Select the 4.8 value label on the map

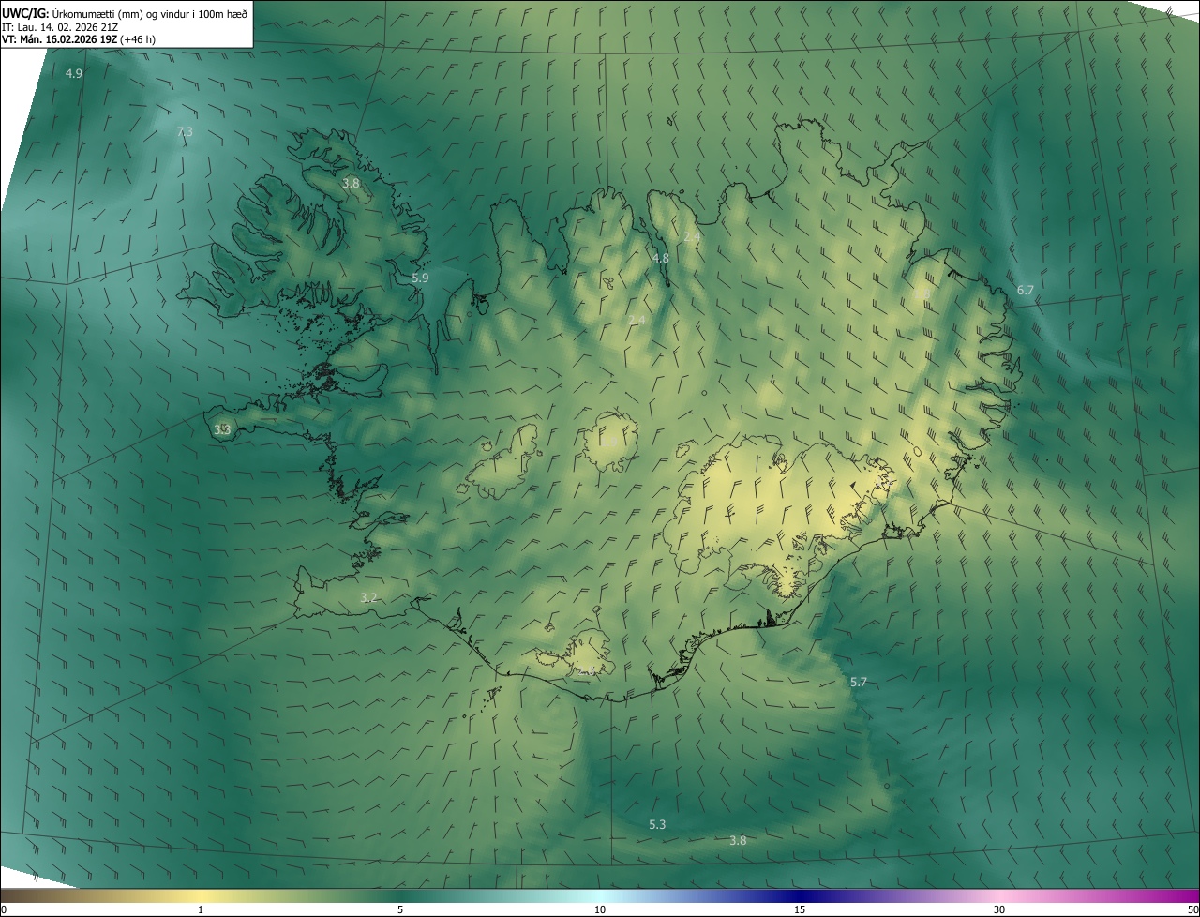[660, 258]
